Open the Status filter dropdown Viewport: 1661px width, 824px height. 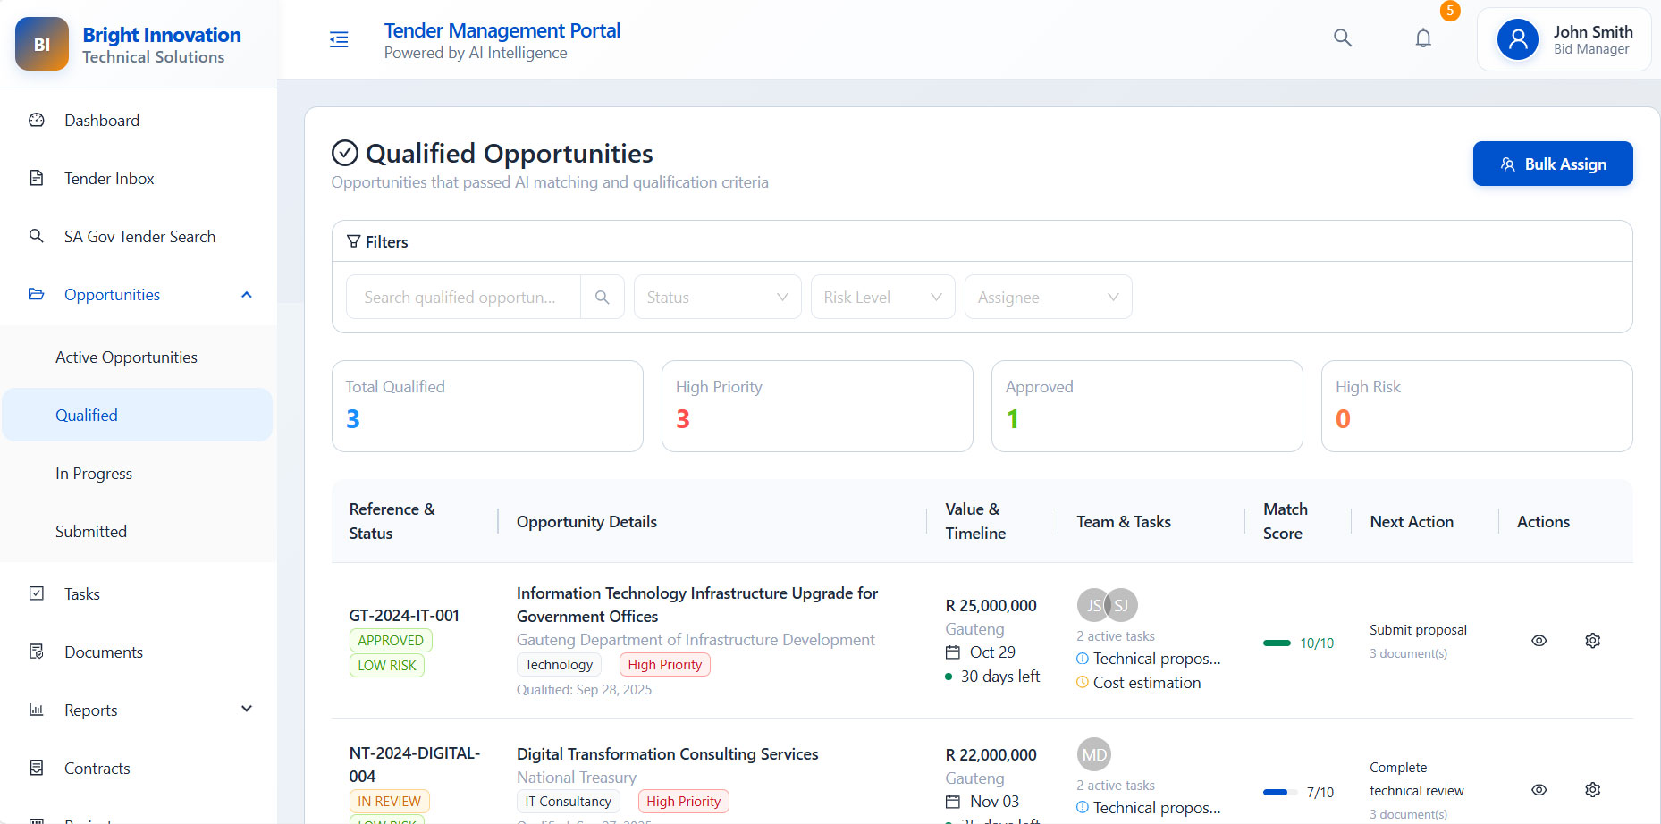click(x=717, y=298)
